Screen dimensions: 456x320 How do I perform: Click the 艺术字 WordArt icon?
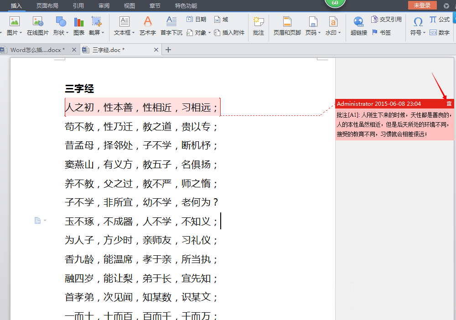click(x=147, y=21)
